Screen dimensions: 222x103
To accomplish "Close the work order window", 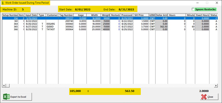I will (x=209, y=97).
